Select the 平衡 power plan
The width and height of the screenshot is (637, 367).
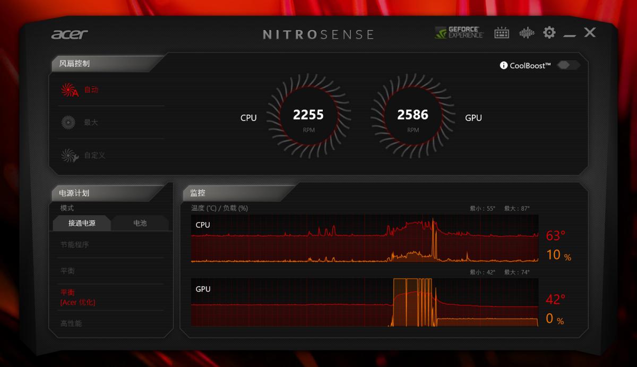[68, 271]
